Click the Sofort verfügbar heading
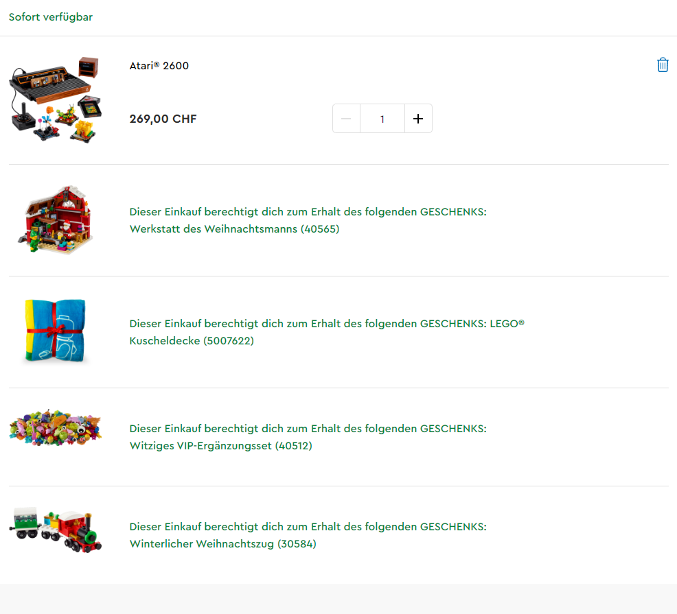The height and width of the screenshot is (614, 677). tap(51, 17)
